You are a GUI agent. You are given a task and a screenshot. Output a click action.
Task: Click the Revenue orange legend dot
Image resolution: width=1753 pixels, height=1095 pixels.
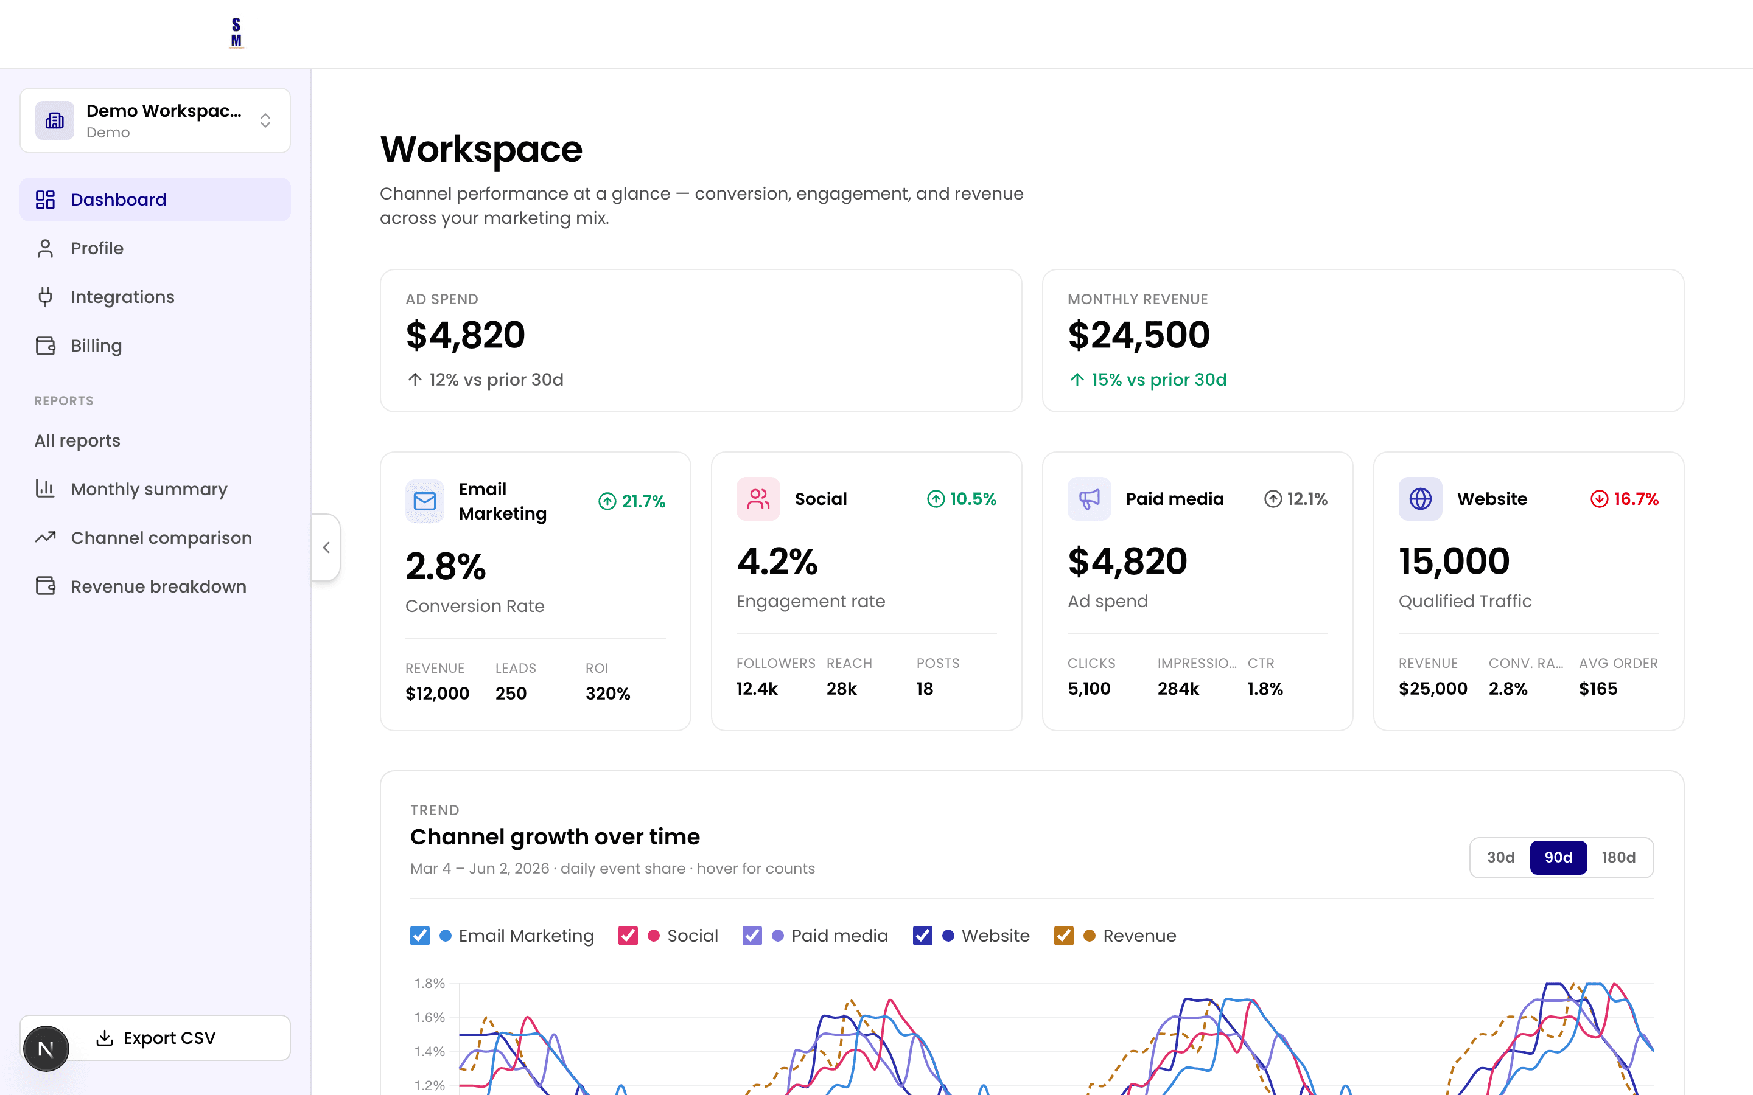coord(1089,936)
